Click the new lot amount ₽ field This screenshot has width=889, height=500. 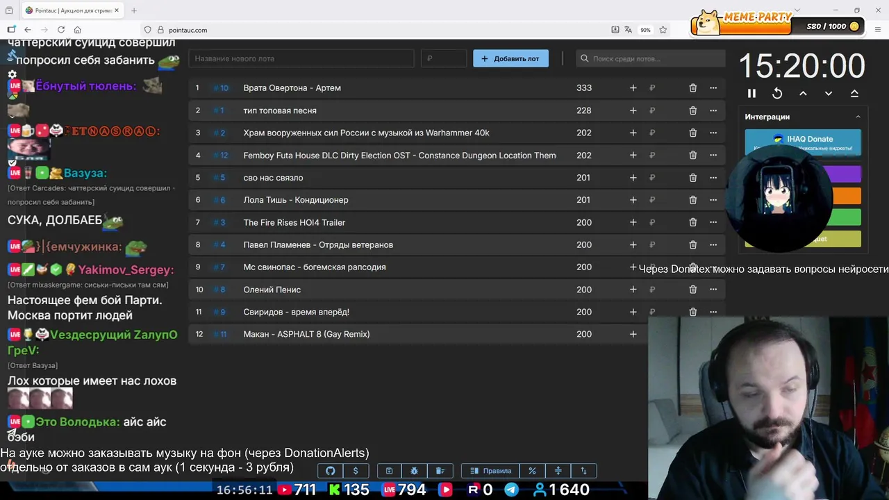pyautogui.click(x=444, y=58)
